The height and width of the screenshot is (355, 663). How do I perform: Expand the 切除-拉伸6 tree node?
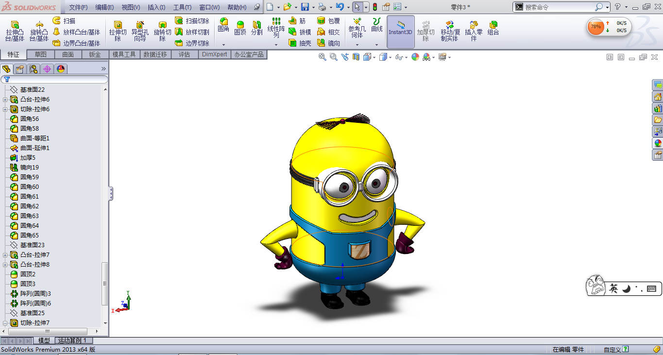pos(5,109)
